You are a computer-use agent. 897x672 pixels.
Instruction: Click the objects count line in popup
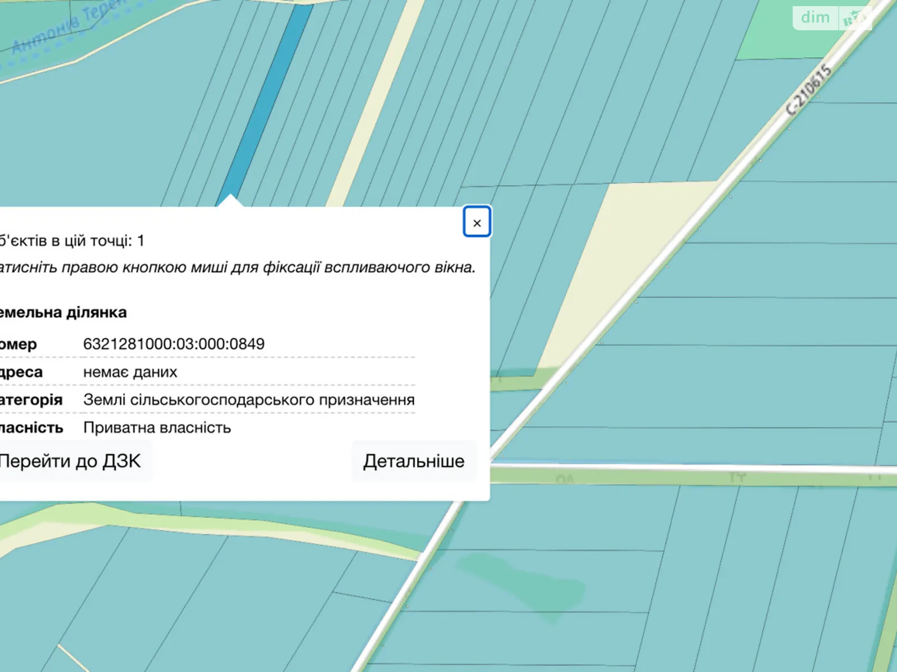(x=72, y=241)
